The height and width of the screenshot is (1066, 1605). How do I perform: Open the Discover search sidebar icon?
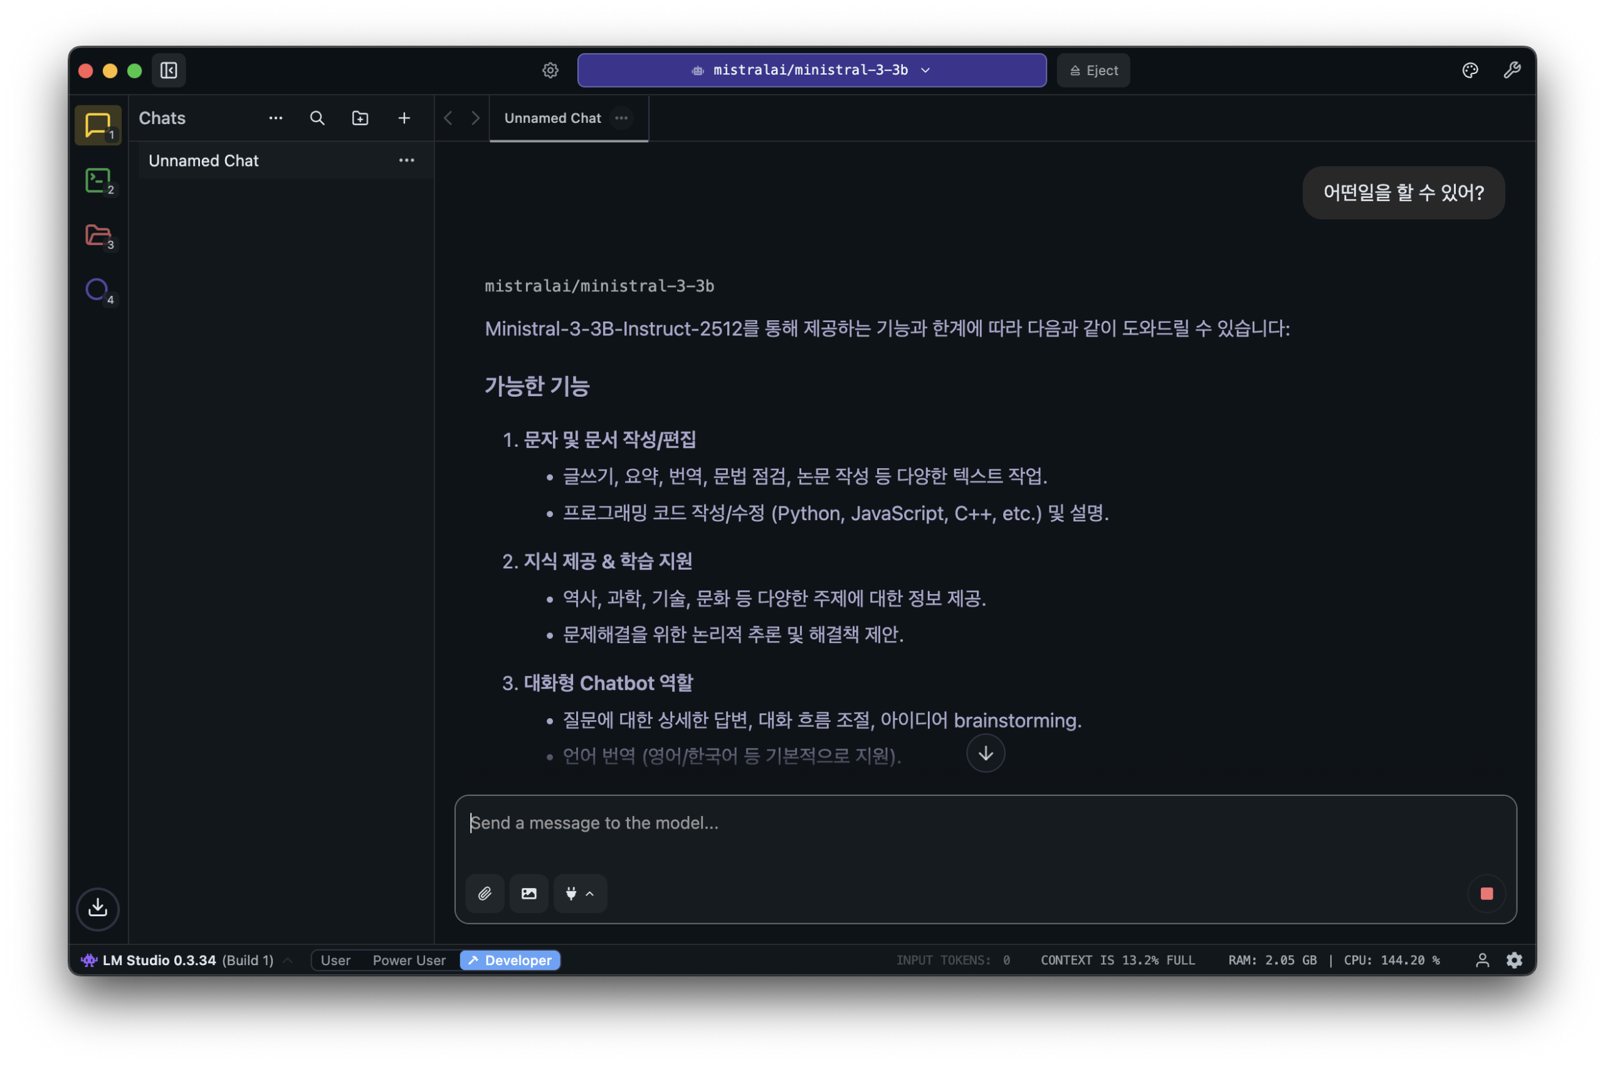tap(97, 290)
